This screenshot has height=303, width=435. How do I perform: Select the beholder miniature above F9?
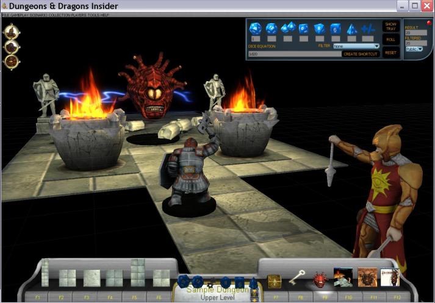coord(320,279)
